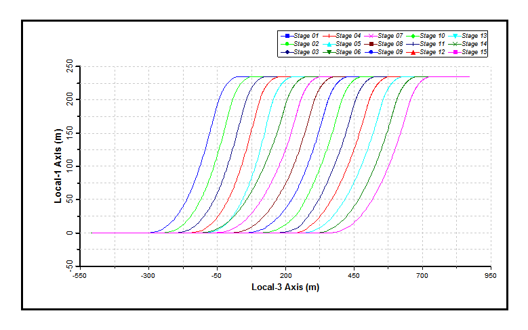Click the -300 tick label on horizontal axis
The width and height of the screenshot is (528, 330).
tap(148, 276)
